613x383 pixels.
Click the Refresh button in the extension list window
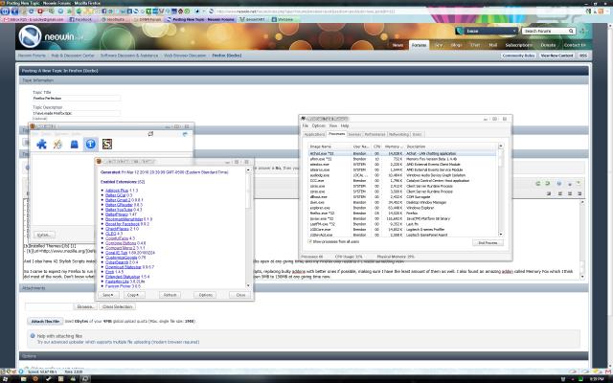pyautogui.click(x=170, y=295)
